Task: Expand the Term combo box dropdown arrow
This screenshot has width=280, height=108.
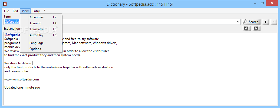Action: pyautogui.click(x=238, y=22)
